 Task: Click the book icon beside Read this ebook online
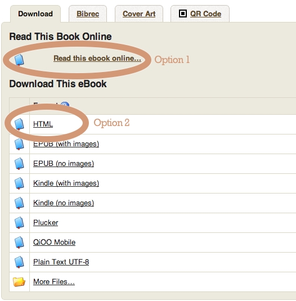click(x=19, y=60)
